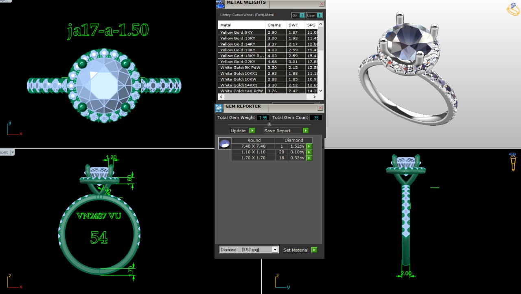Image resolution: width=521 pixels, height=294 pixels.
Task: Click the green arrow next to Save Report
Action: pos(305,131)
